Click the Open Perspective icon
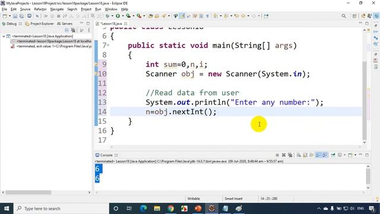 [354, 16]
